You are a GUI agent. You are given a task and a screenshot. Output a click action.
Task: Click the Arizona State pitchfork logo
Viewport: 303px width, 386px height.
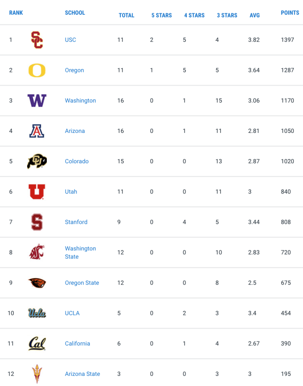coord(37,374)
